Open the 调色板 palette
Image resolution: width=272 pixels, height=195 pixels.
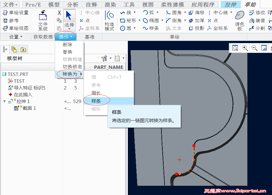tap(240, 21)
